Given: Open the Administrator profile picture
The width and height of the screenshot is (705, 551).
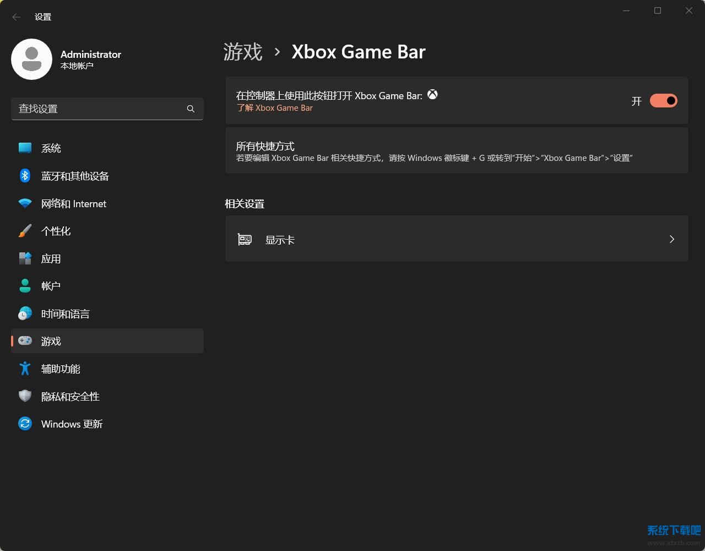Looking at the screenshot, I should pyautogui.click(x=31, y=60).
